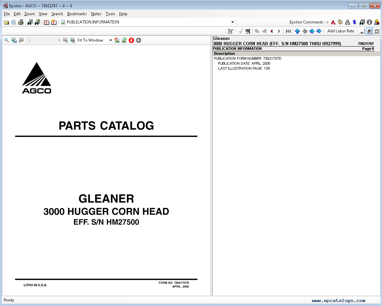Open the Zoom menu
This screenshot has width=382, height=306.
tap(29, 14)
